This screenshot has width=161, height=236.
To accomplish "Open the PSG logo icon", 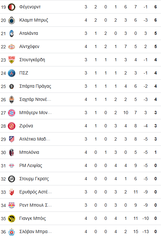I will coord(12,73).
